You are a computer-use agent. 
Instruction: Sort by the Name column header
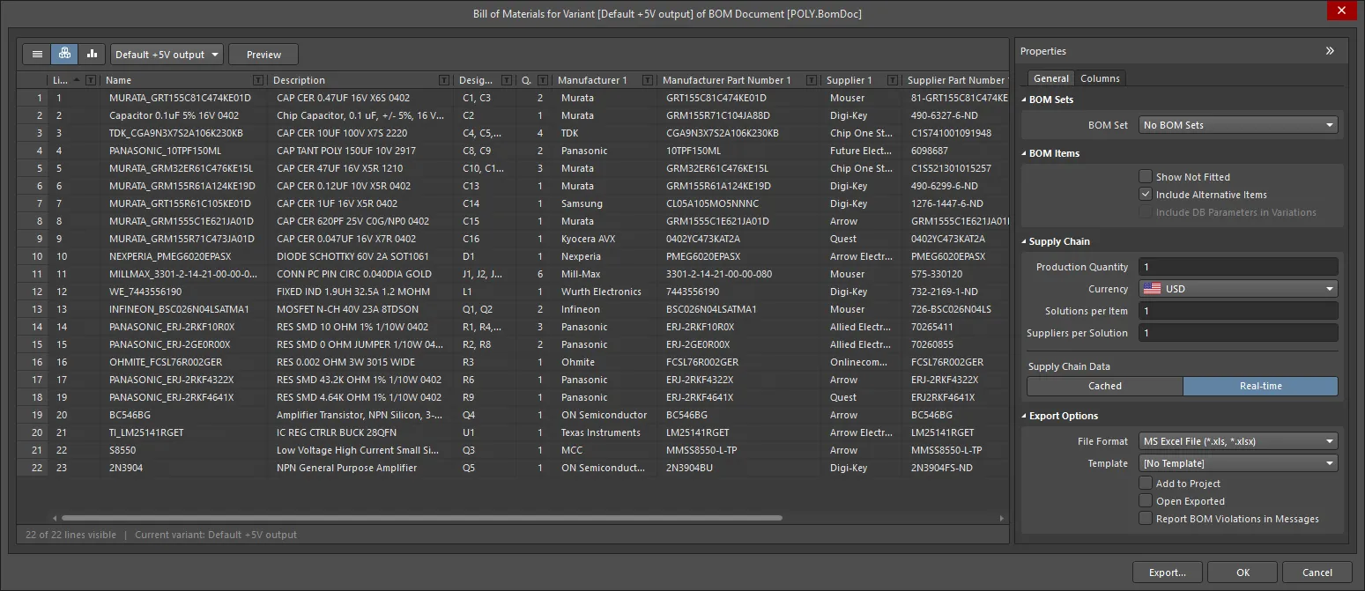118,80
